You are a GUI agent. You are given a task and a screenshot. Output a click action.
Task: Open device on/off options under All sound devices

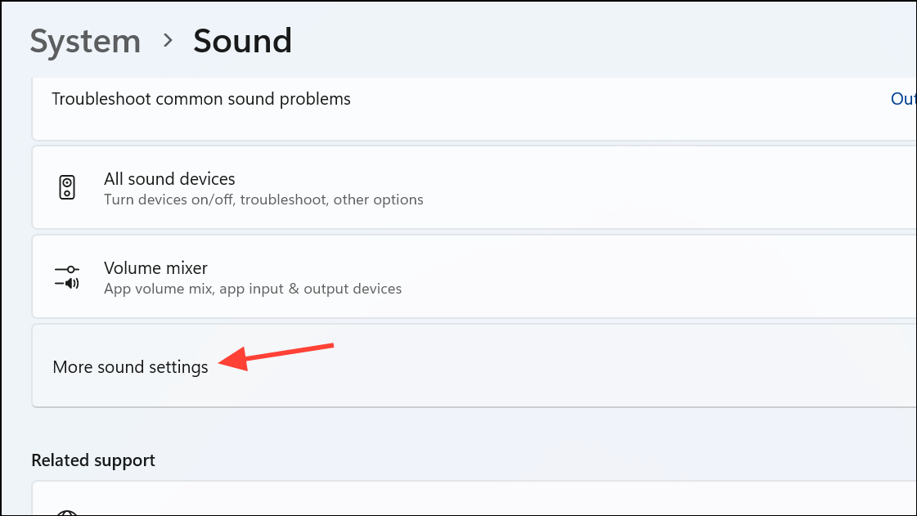[x=263, y=199]
